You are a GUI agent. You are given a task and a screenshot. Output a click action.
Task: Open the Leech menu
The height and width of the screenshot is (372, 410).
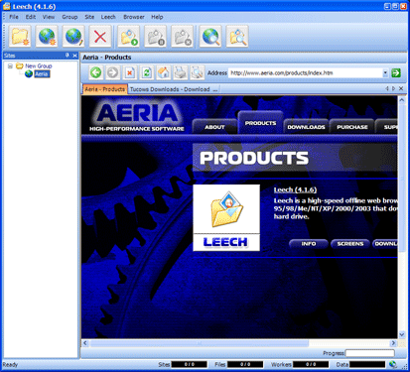(108, 17)
